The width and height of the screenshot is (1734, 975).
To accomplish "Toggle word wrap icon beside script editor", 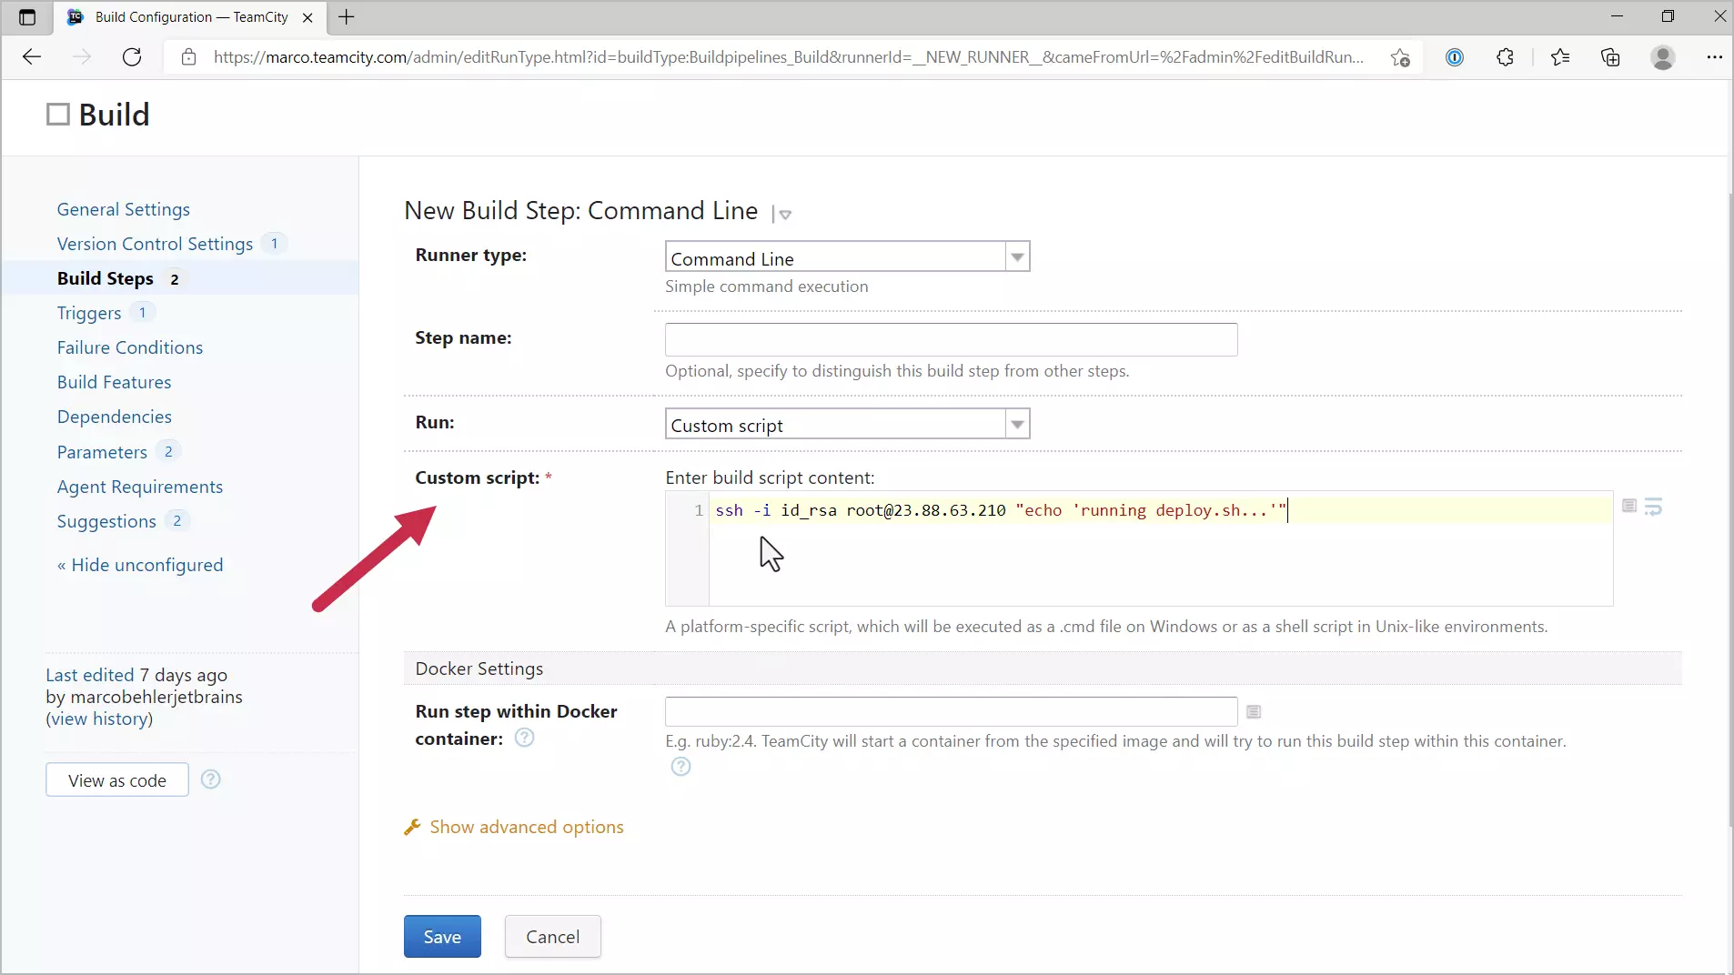I will (1653, 507).
